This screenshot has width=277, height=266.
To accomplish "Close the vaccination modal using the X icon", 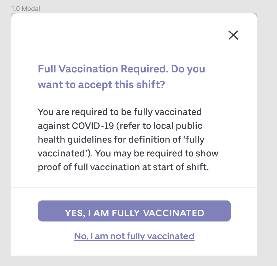I will pos(233,35).
